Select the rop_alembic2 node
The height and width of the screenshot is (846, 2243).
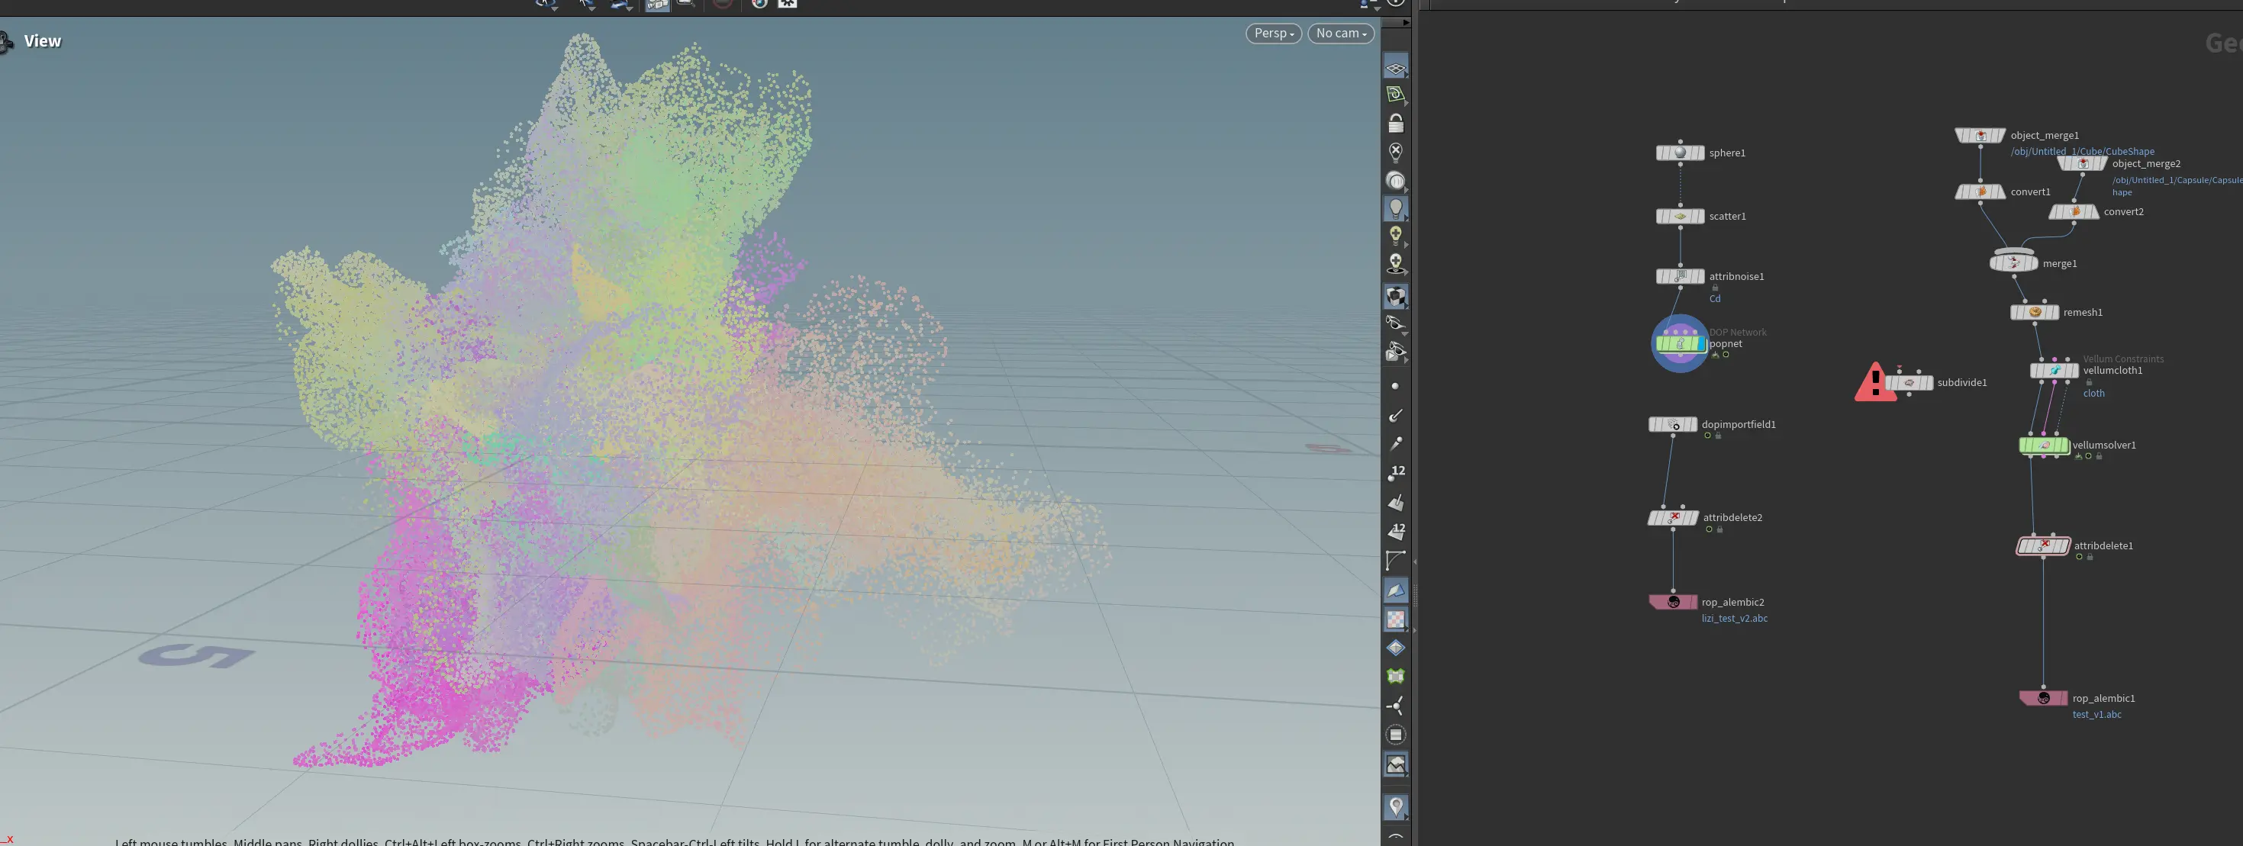click(1673, 603)
